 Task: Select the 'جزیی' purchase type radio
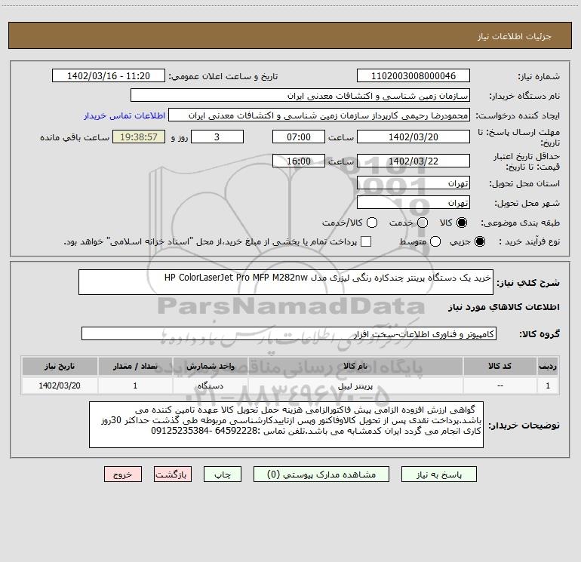tap(479, 241)
